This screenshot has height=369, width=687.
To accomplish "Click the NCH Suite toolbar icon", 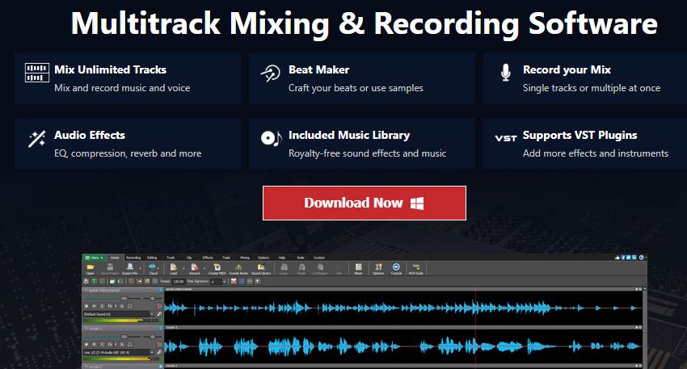I will [415, 269].
